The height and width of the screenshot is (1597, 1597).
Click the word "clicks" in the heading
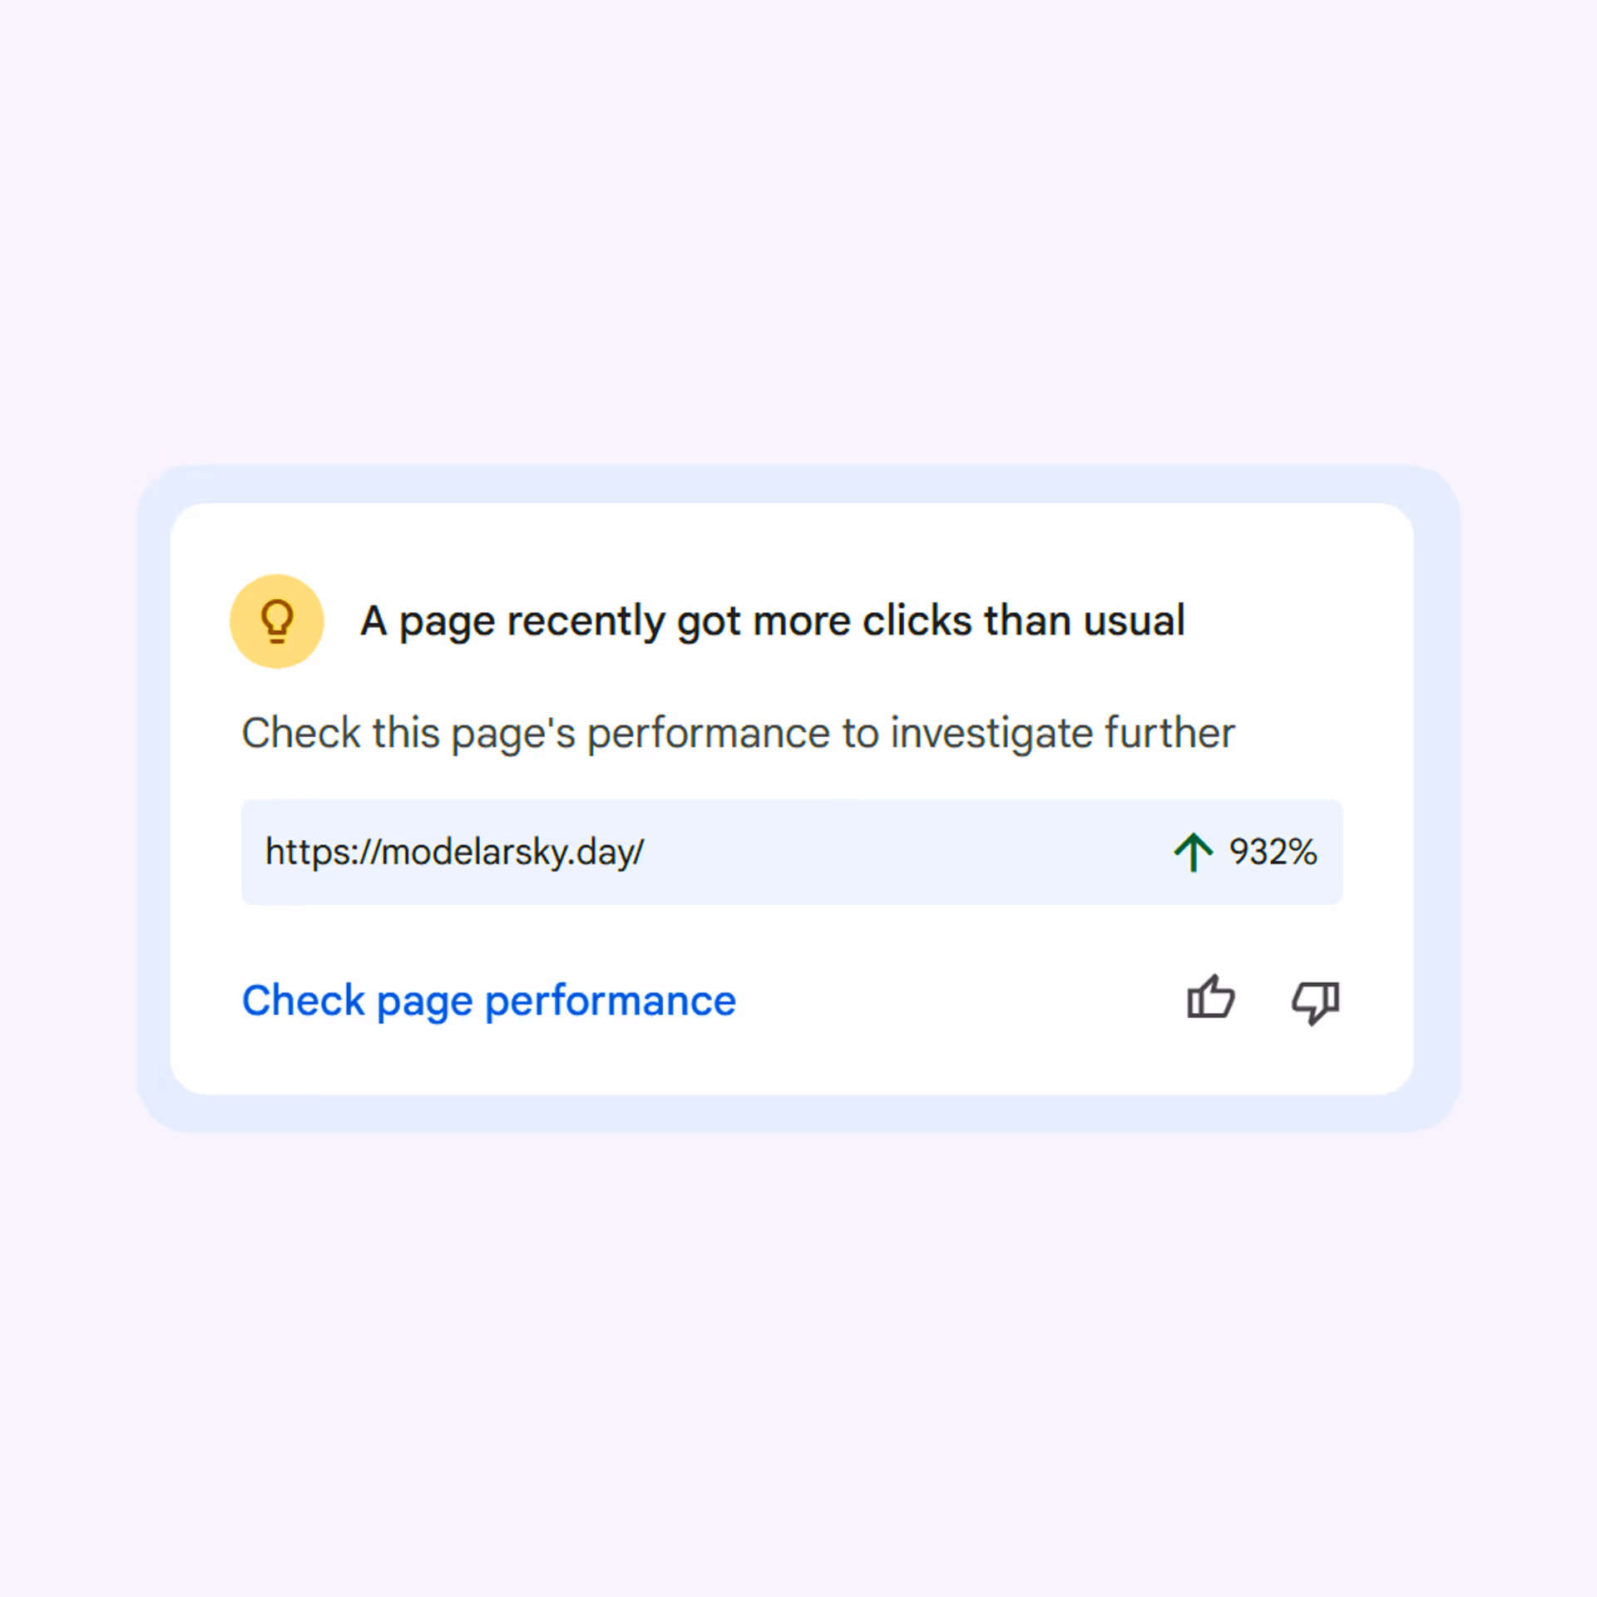(x=917, y=621)
